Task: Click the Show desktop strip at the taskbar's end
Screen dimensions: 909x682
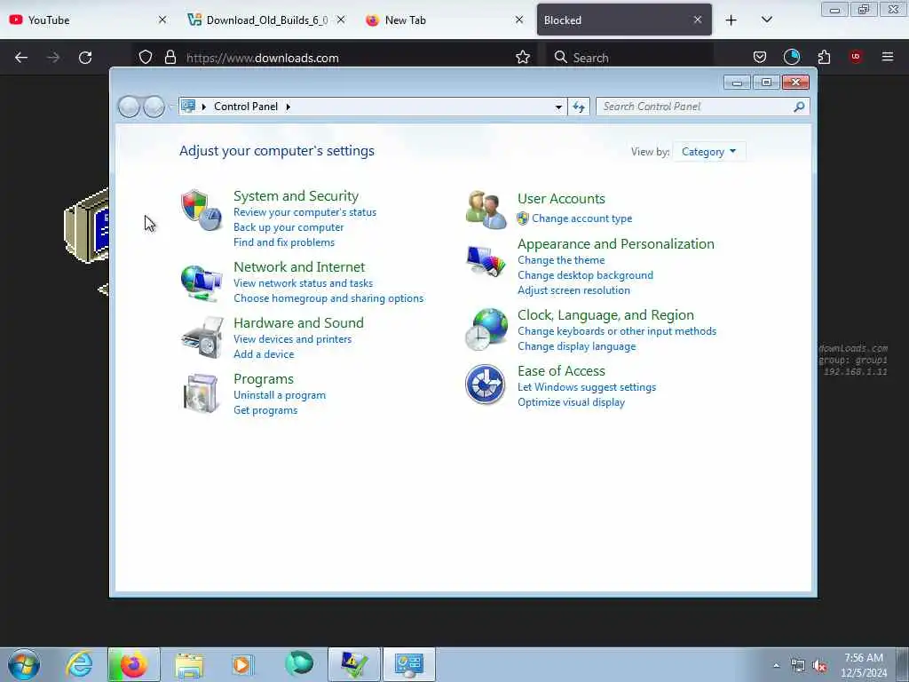Action: point(902,664)
